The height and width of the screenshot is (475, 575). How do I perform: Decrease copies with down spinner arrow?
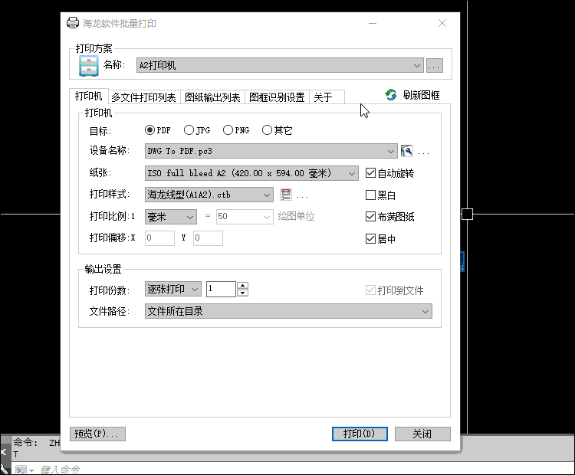pyautogui.click(x=243, y=293)
